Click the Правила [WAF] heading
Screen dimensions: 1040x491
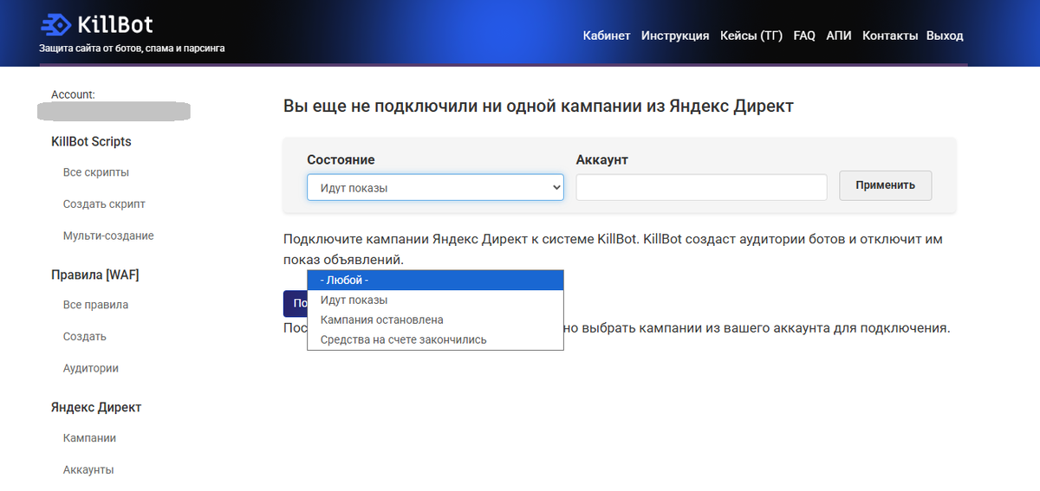(94, 275)
